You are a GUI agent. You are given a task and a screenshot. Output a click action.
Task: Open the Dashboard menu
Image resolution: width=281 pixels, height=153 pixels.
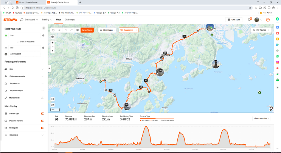[x=31, y=20]
